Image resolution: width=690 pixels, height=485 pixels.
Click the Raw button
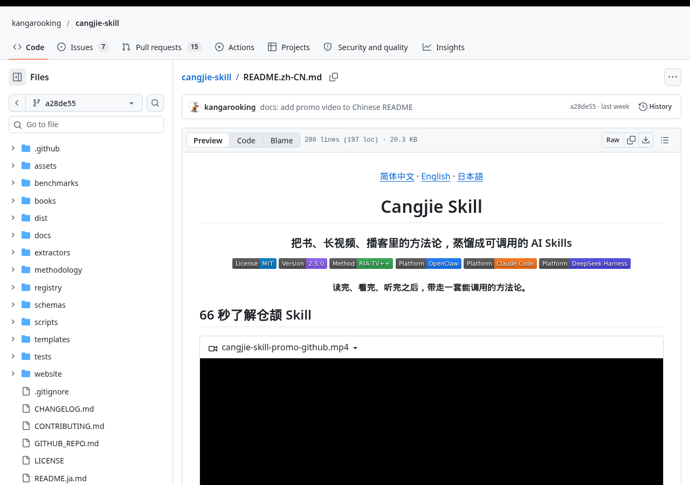[613, 140]
